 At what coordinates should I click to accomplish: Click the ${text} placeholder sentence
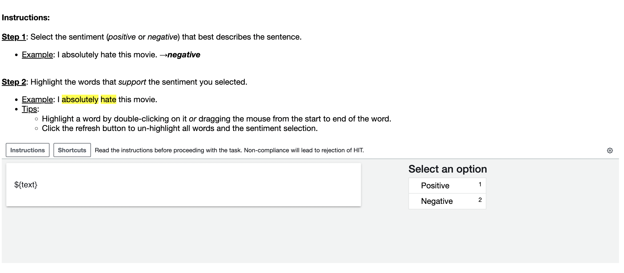coord(26,185)
